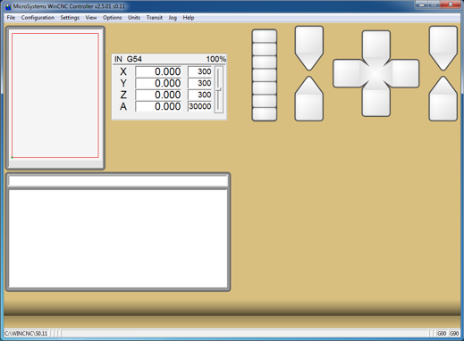Click the vertical feed override slider handle
The width and height of the screenshot is (464, 341).
[219, 89]
